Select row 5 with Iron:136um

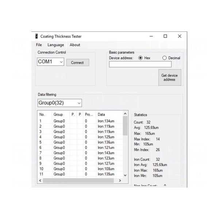(80, 142)
